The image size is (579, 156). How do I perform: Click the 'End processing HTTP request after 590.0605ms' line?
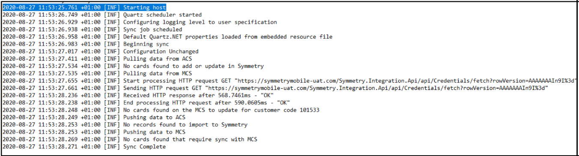click(x=146, y=103)
